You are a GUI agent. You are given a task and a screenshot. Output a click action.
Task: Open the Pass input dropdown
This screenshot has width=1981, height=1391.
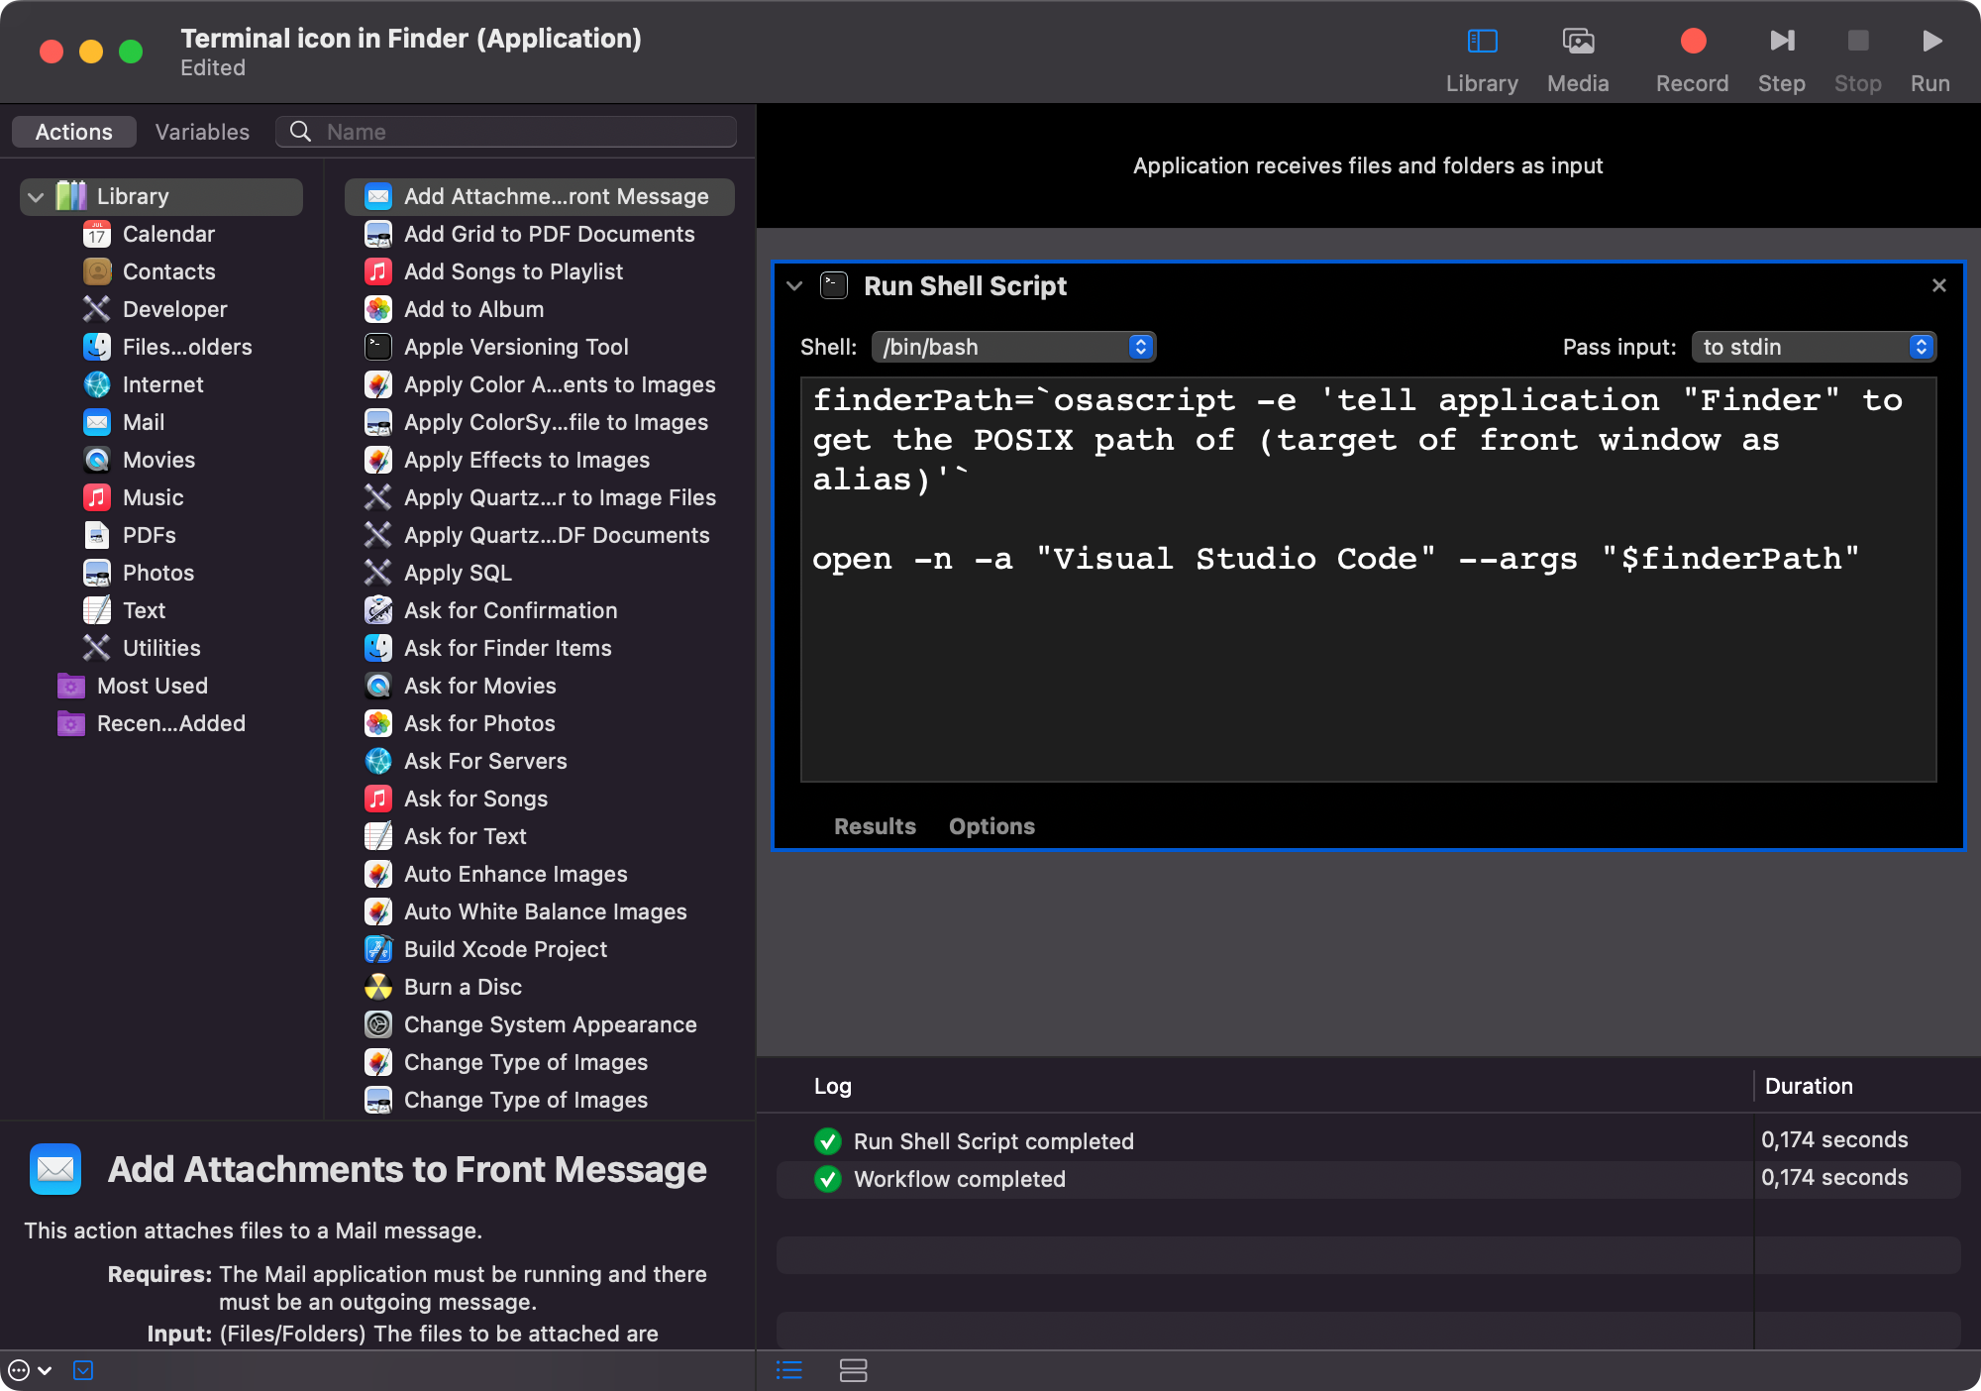click(x=1813, y=347)
